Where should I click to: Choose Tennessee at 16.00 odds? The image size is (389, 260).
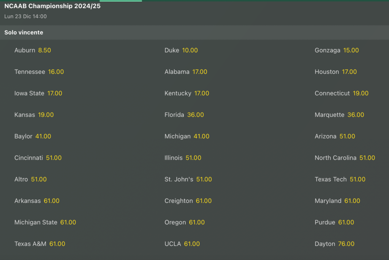coord(39,72)
